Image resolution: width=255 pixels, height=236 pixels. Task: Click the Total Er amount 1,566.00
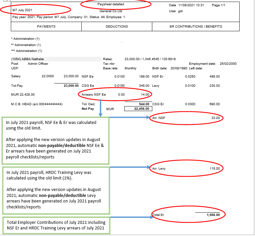coord(213,215)
